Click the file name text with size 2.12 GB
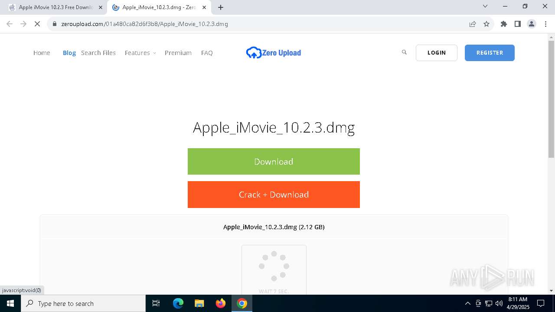The height and width of the screenshot is (312, 555). tap(274, 227)
